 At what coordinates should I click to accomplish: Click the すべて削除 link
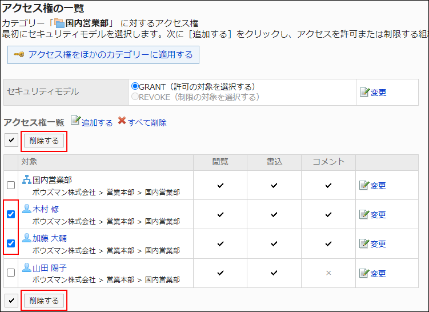[x=147, y=123]
